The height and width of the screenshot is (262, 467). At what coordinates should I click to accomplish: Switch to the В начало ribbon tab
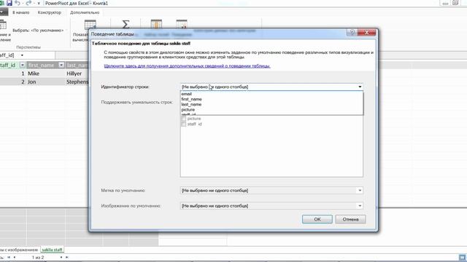21,12
